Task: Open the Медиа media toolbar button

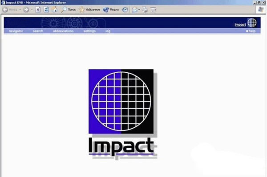Action: 111,10
